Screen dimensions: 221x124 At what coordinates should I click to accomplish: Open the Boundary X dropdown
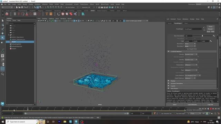pos(190,44)
